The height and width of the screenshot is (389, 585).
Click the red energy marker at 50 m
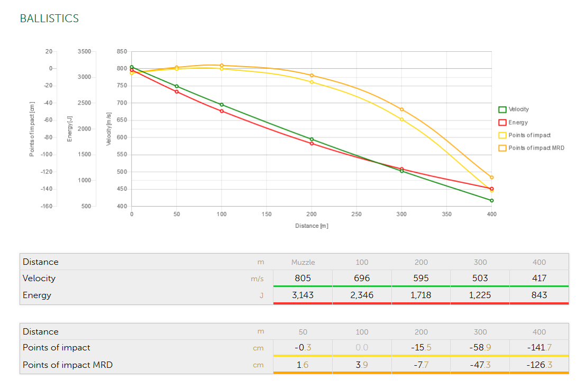click(177, 92)
